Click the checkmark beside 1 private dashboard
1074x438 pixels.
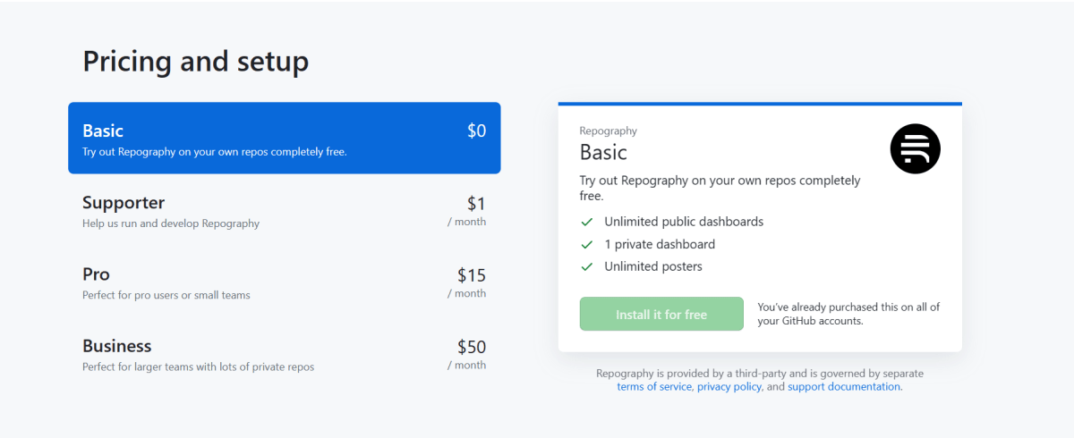587,244
